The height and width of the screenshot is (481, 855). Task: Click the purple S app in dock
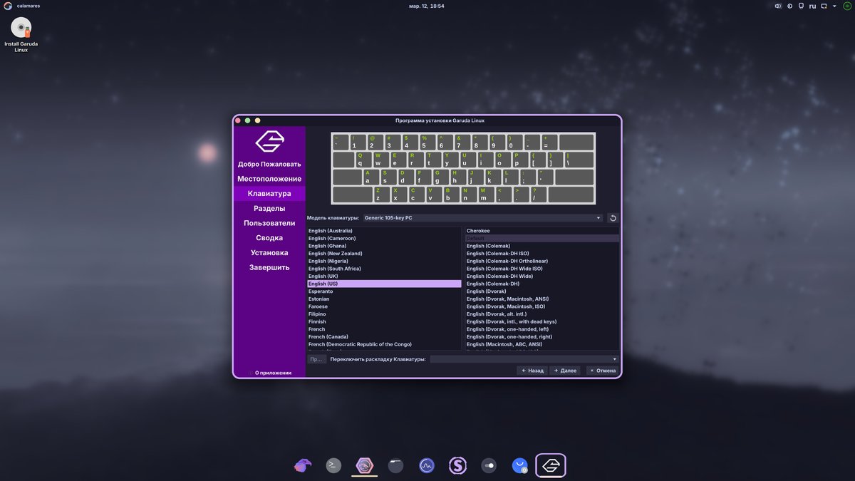click(x=457, y=466)
